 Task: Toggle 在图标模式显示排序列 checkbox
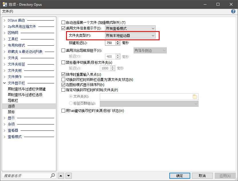click(x=64, y=85)
